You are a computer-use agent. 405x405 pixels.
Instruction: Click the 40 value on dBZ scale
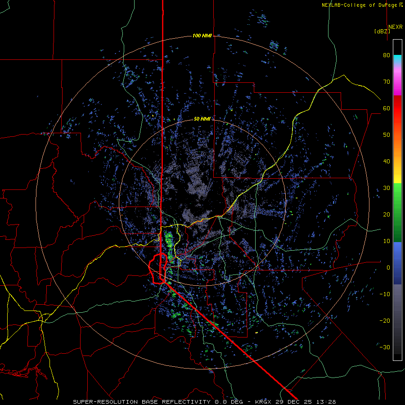tap(387, 162)
